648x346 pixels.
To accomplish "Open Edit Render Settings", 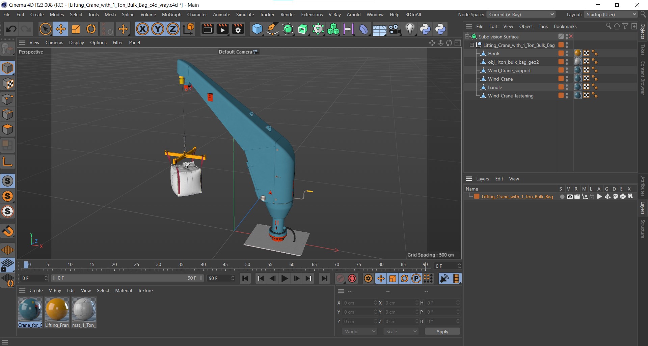I will 238,29.
